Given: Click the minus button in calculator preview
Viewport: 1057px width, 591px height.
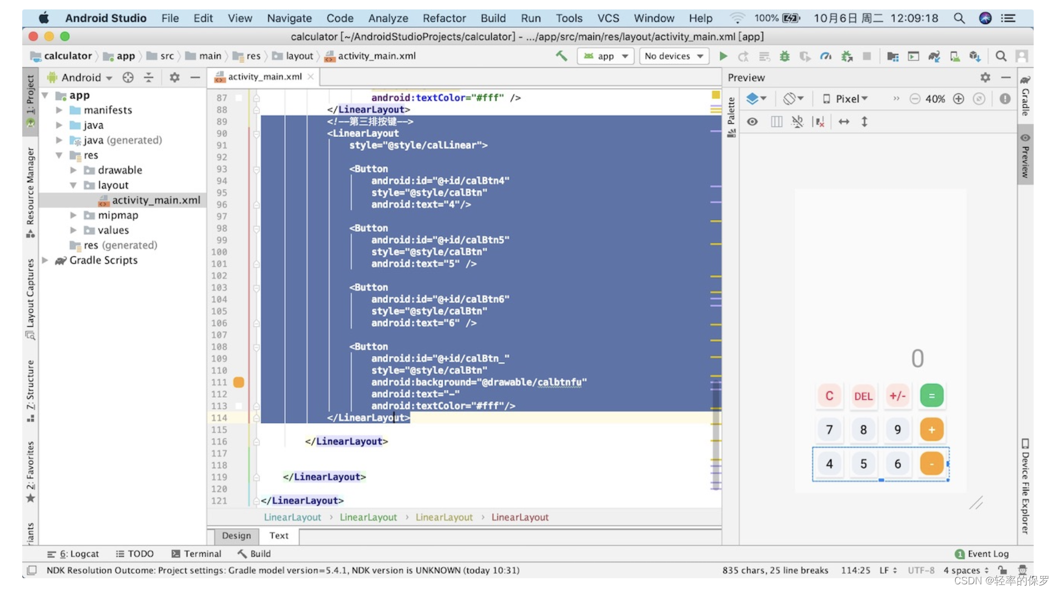Looking at the screenshot, I should tap(931, 464).
